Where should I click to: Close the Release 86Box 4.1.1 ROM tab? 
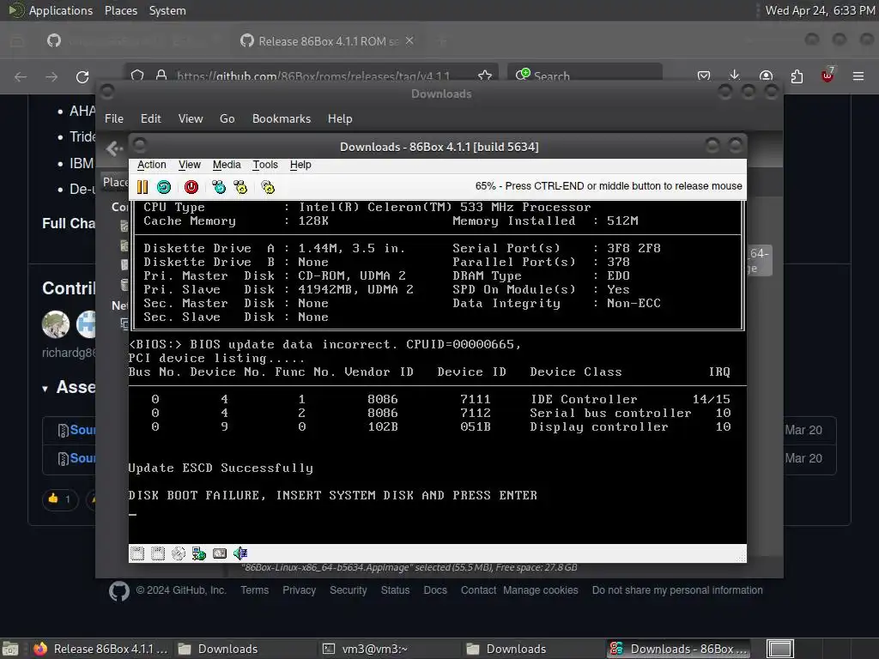point(409,41)
